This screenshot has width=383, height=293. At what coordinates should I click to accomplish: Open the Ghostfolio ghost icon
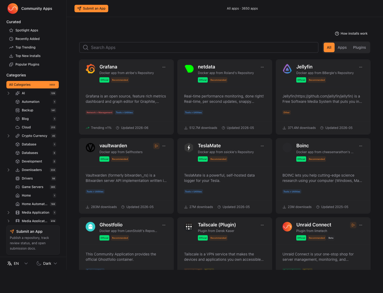point(90,227)
